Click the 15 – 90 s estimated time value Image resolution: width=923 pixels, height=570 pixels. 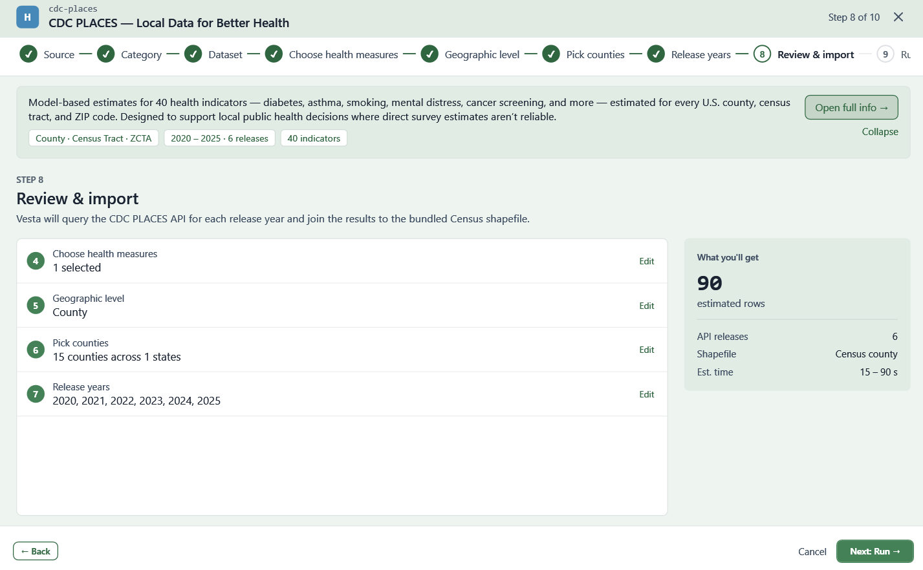(x=878, y=372)
